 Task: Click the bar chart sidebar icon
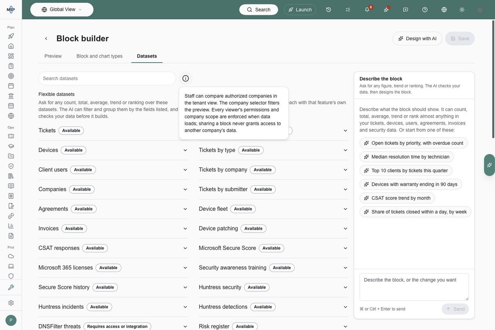coord(11,226)
